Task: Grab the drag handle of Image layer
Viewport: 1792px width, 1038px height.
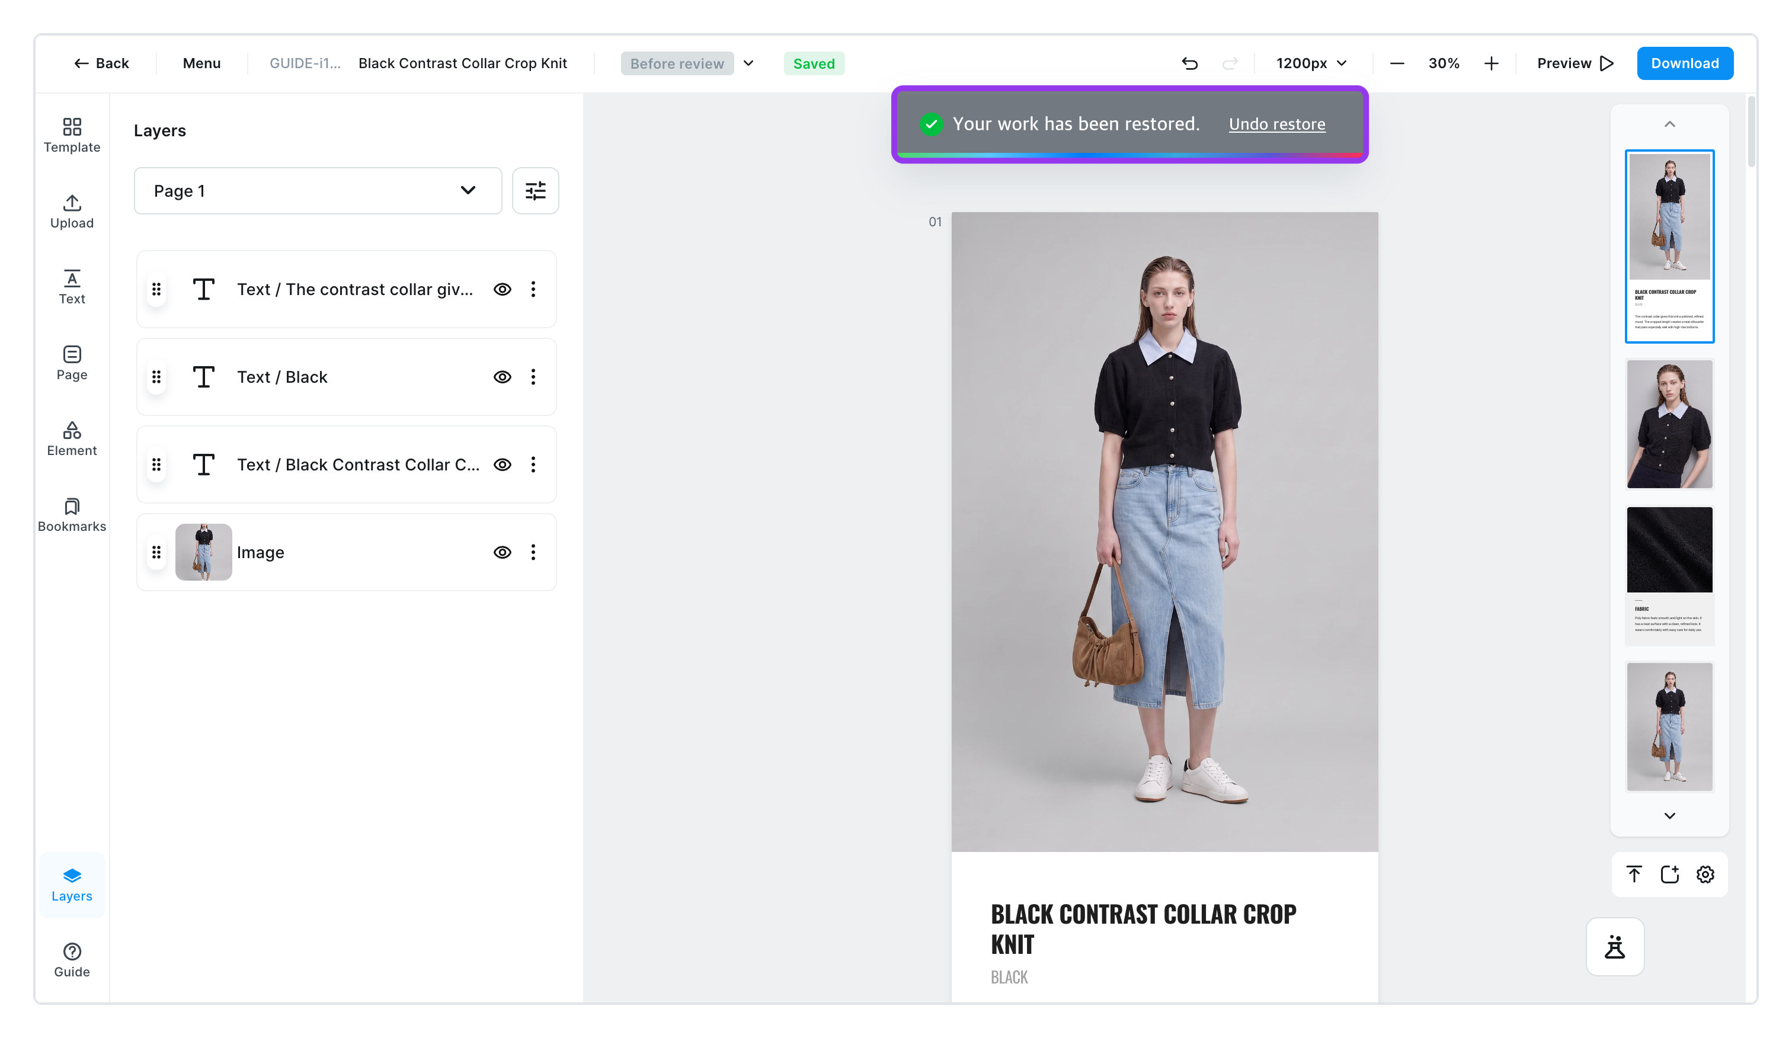Action: [156, 552]
